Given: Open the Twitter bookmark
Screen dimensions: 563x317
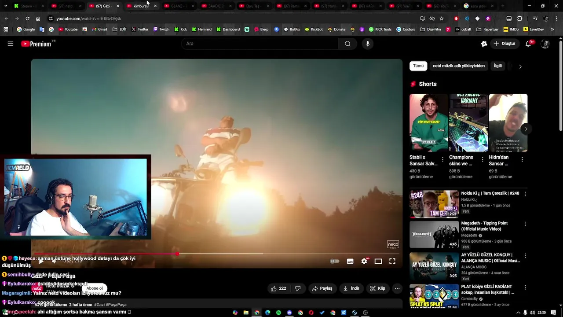Looking at the screenshot, I should coord(139,29).
